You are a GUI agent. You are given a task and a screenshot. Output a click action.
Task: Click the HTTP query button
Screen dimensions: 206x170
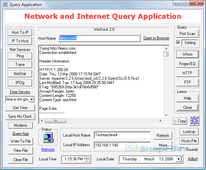(187, 73)
